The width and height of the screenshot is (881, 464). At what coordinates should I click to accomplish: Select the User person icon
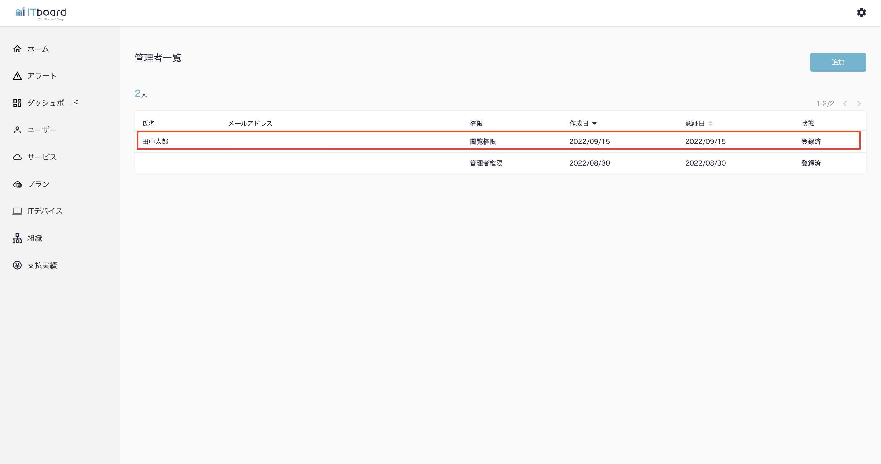pyautogui.click(x=18, y=130)
